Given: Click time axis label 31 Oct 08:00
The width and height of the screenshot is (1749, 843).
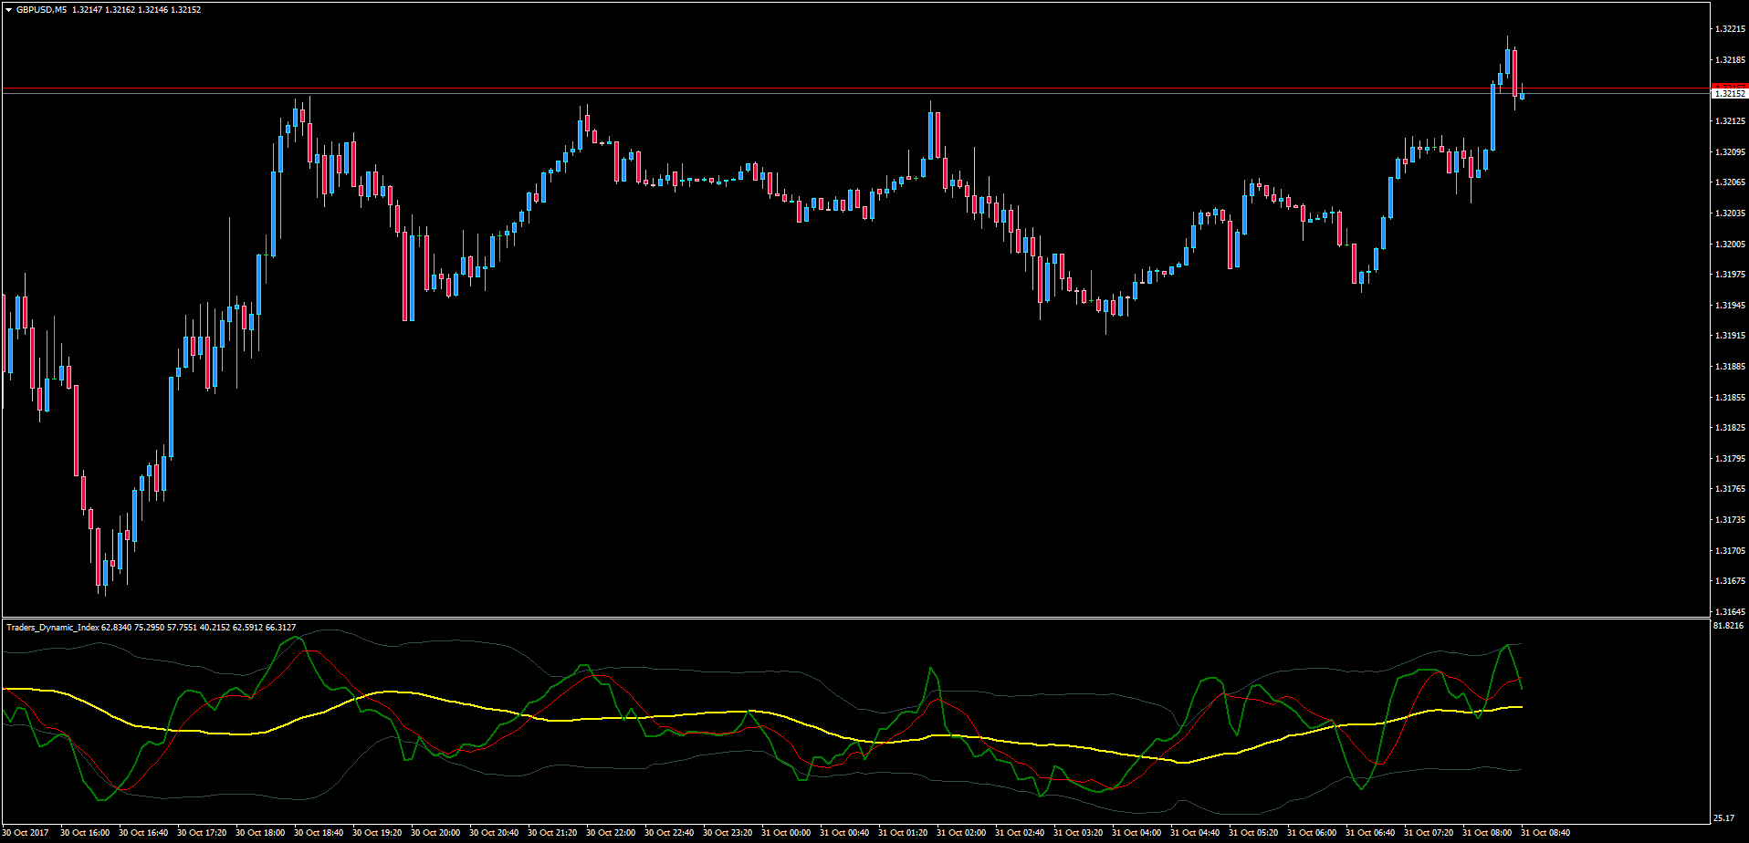Looking at the screenshot, I should pos(1487,833).
